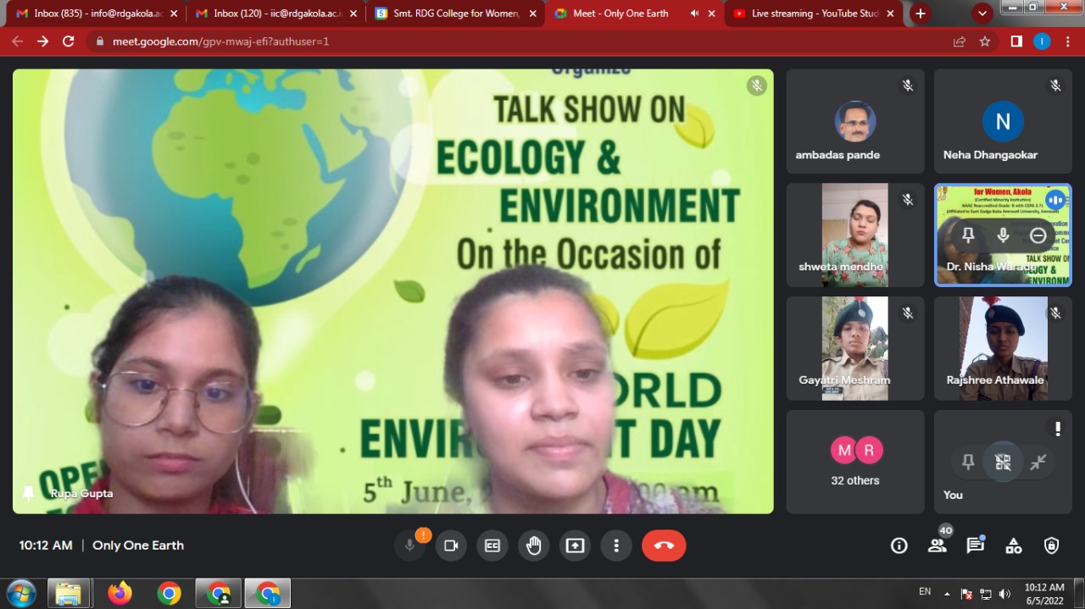1085x609 pixels.
Task: Open the chat with everyone panel
Action: (x=976, y=545)
